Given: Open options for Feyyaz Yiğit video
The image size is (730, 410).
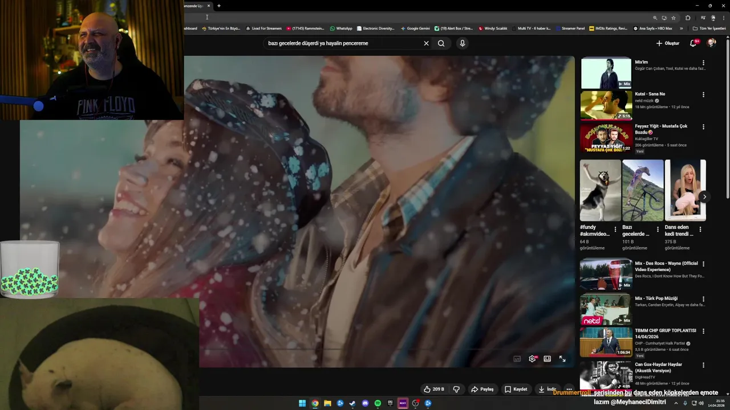Looking at the screenshot, I should 703,127.
